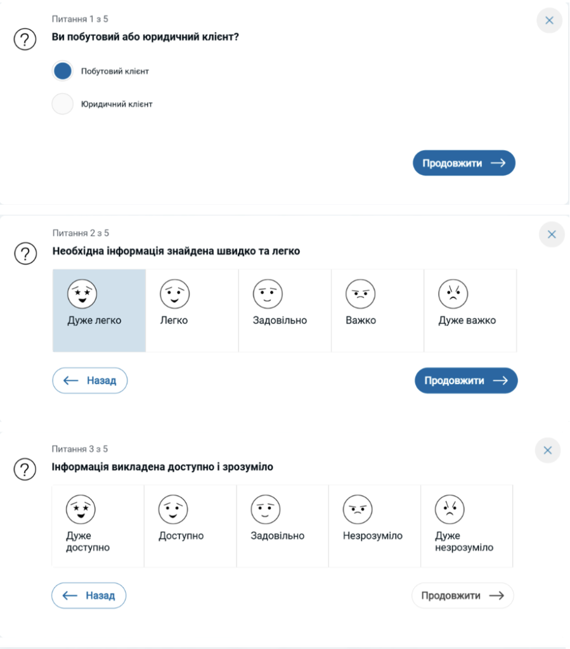Click the help icon beside question 2
Image resolution: width=570 pixels, height=649 pixels.
pyautogui.click(x=25, y=254)
